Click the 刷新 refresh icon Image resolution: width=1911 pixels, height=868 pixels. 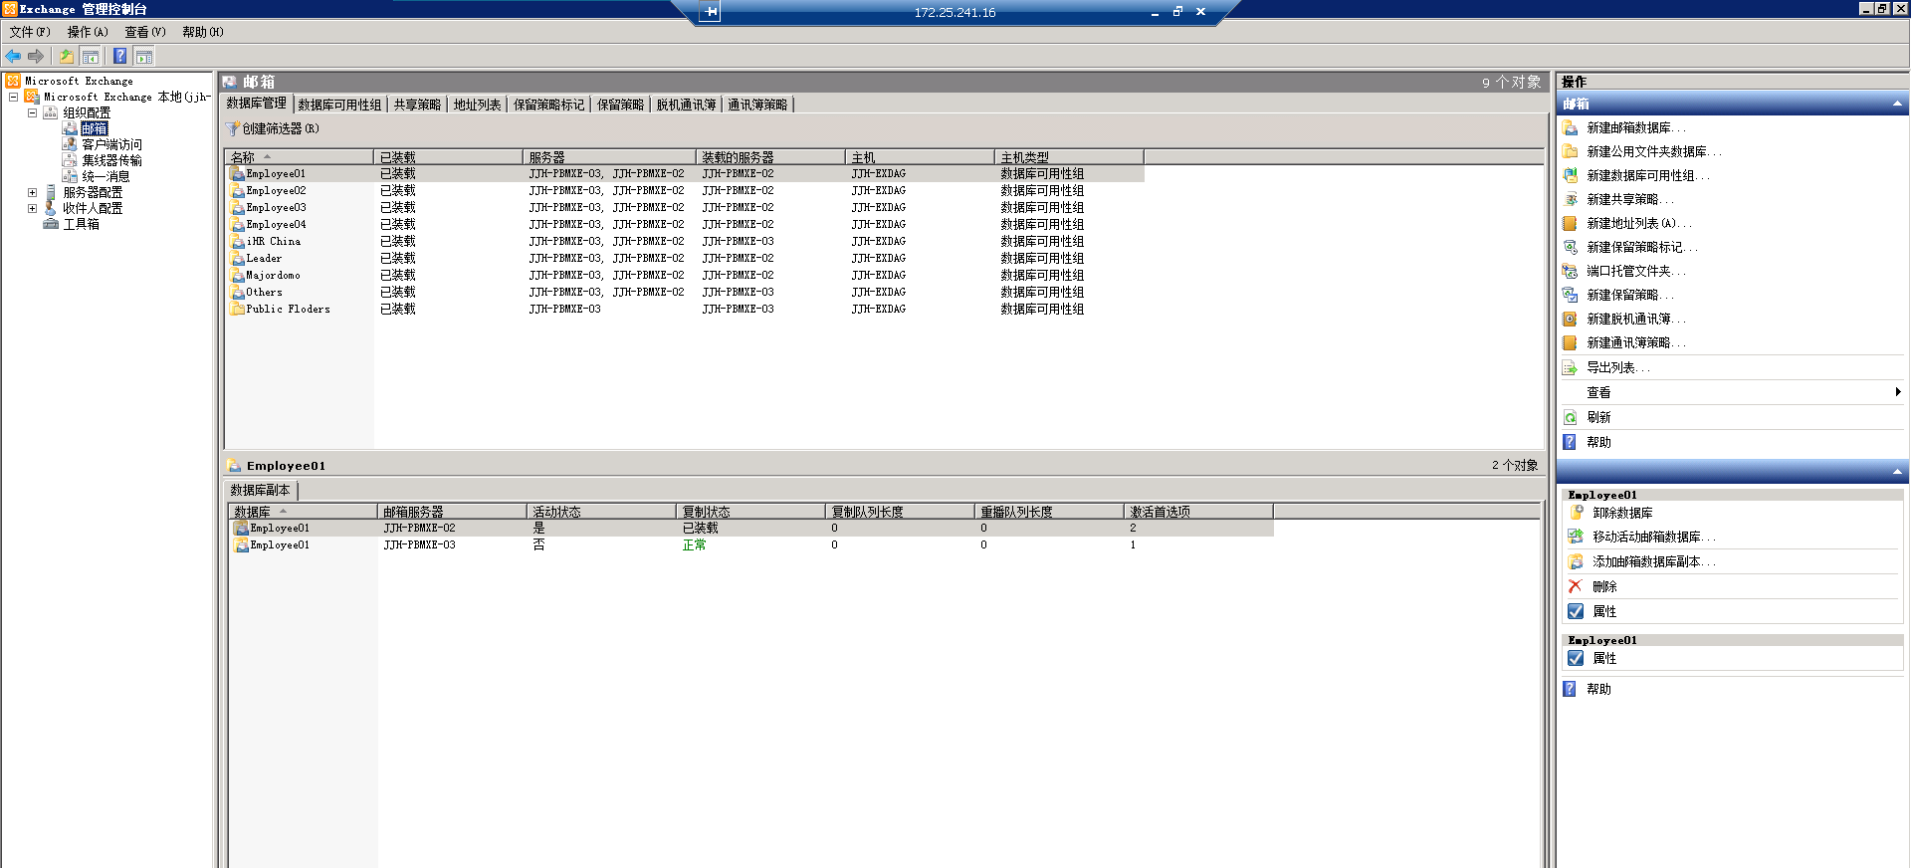pyautogui.click(x=1571, y=418)
